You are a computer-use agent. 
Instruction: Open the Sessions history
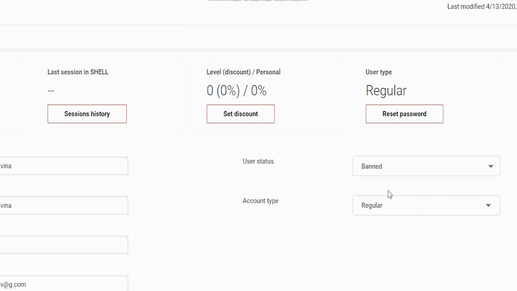pyautogui.click(x=87, y=114)
